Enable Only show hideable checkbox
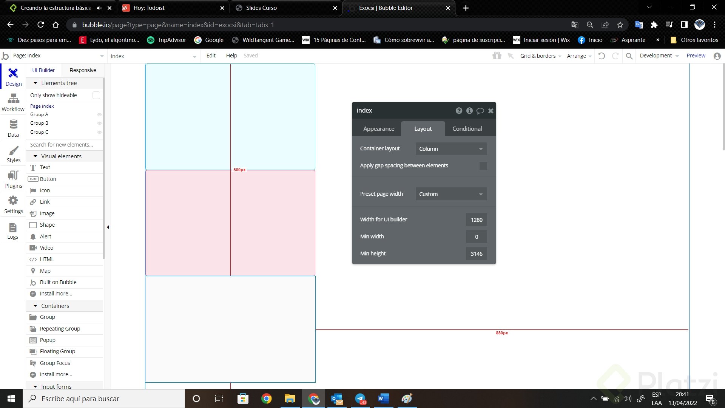This screenshot has height=408, width=725. (x=96, y=95)
